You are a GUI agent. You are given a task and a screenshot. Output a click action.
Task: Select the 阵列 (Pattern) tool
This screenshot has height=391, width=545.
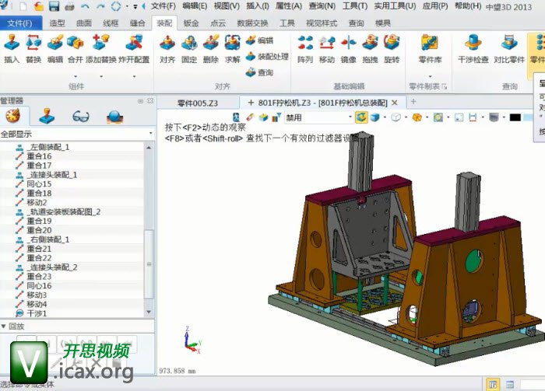coord(304,45)
